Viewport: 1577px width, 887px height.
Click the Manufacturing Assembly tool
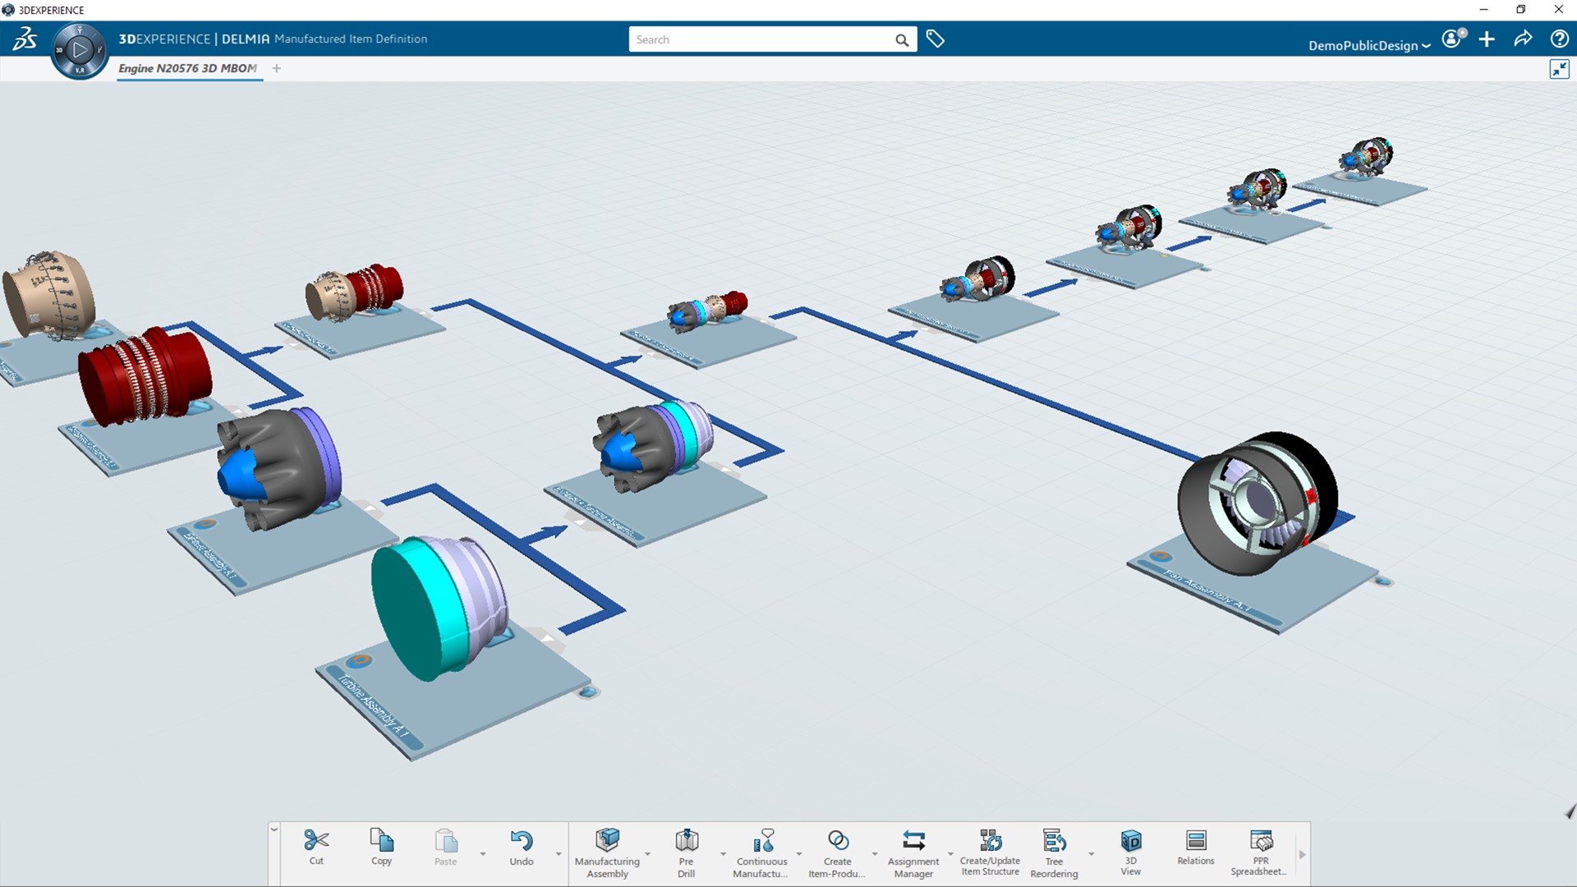pos(607,852)
